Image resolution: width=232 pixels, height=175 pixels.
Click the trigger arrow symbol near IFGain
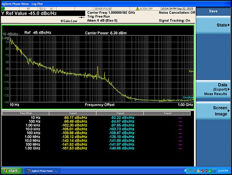82,17
